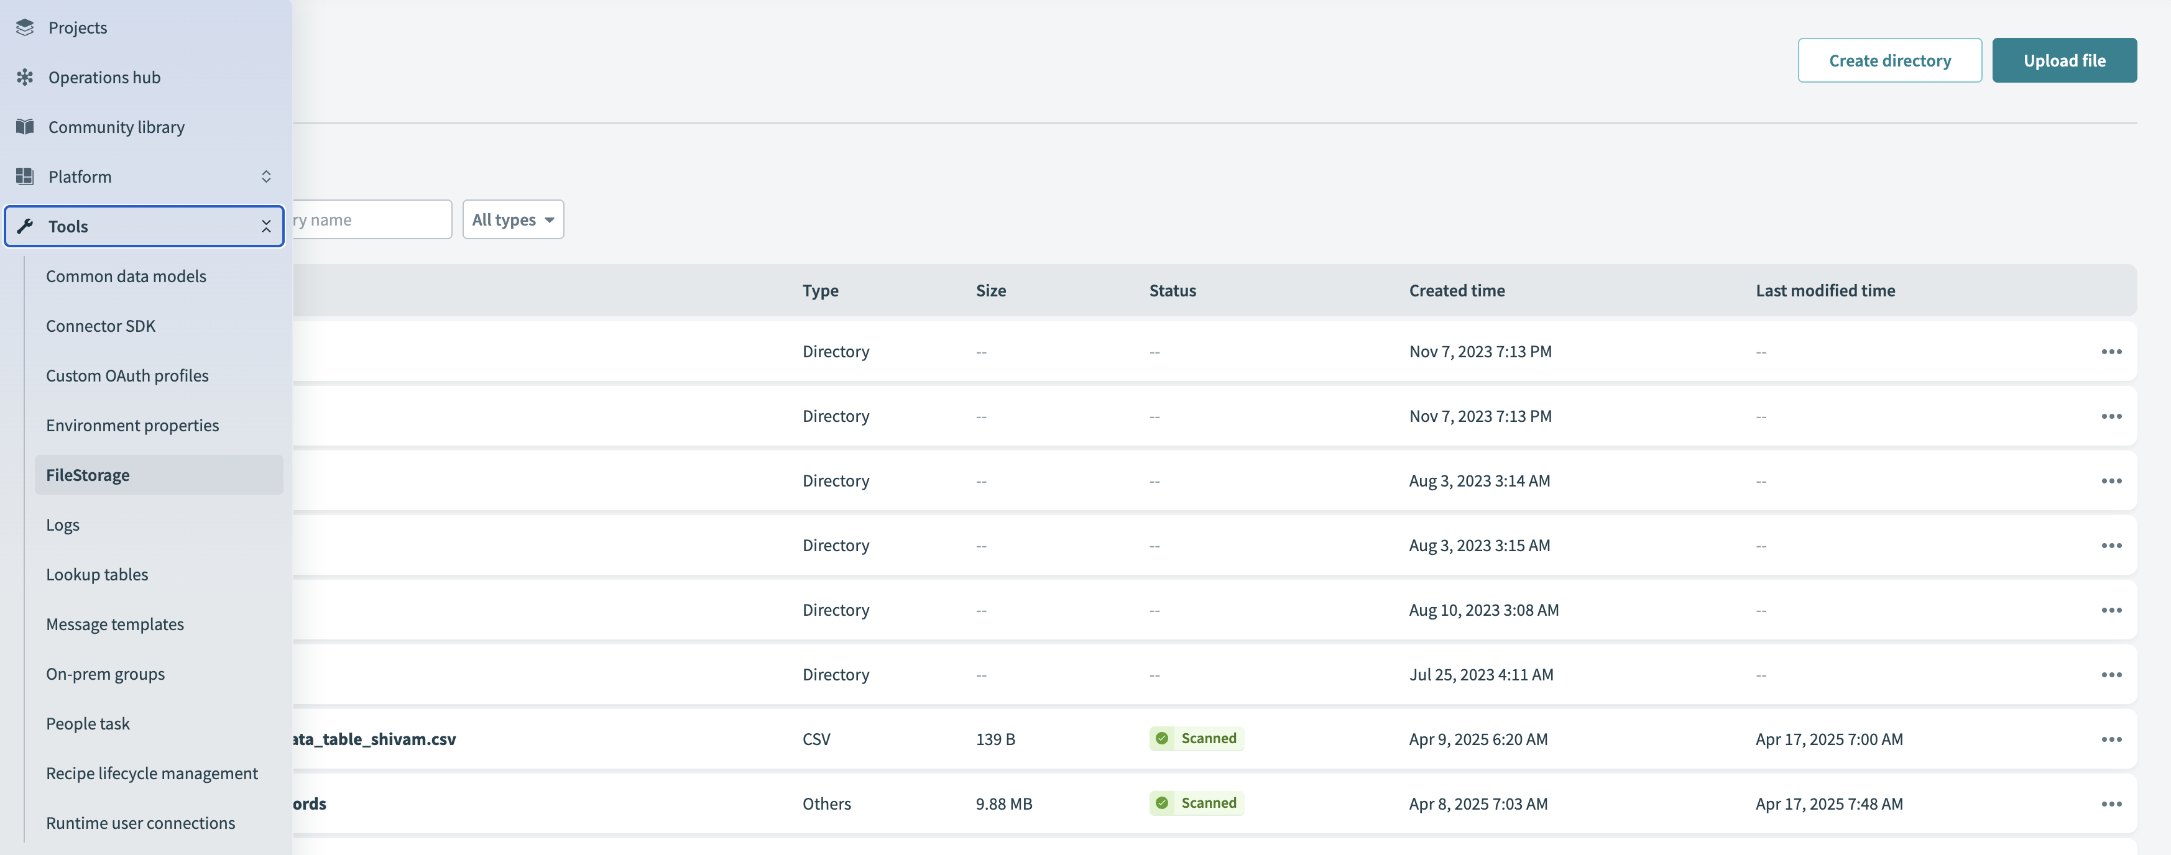2171x855 pixels.
Task: Click the ellipsis for the Aug 10 directory row
Action: [2112, 609]
